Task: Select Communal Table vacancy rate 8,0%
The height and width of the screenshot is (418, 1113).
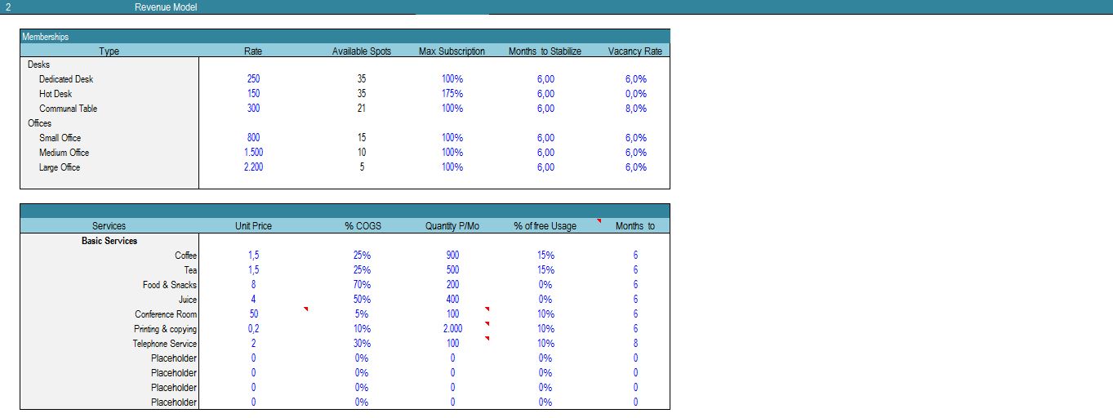Action: pos(635,109)
